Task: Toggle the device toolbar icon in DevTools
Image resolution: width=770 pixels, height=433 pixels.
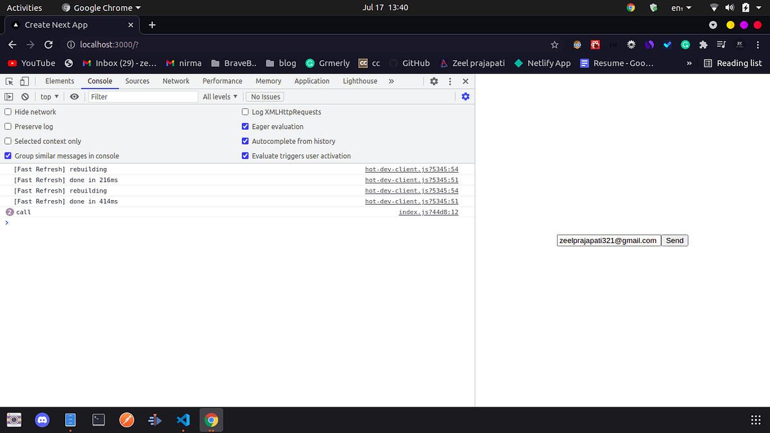Action: 24,81
